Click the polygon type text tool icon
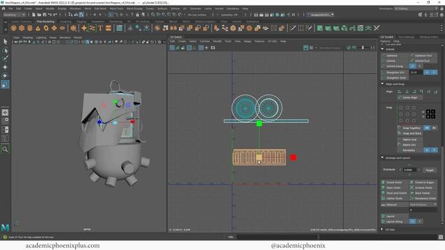Image resolution: width=445 pixels, height=250 pixels. (x=100, y=28)
